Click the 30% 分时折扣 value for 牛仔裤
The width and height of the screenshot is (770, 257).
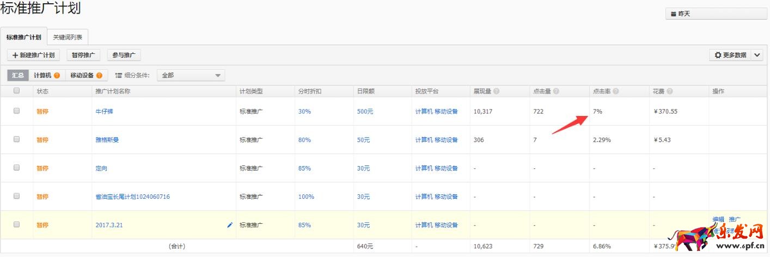tap(304, 112)
